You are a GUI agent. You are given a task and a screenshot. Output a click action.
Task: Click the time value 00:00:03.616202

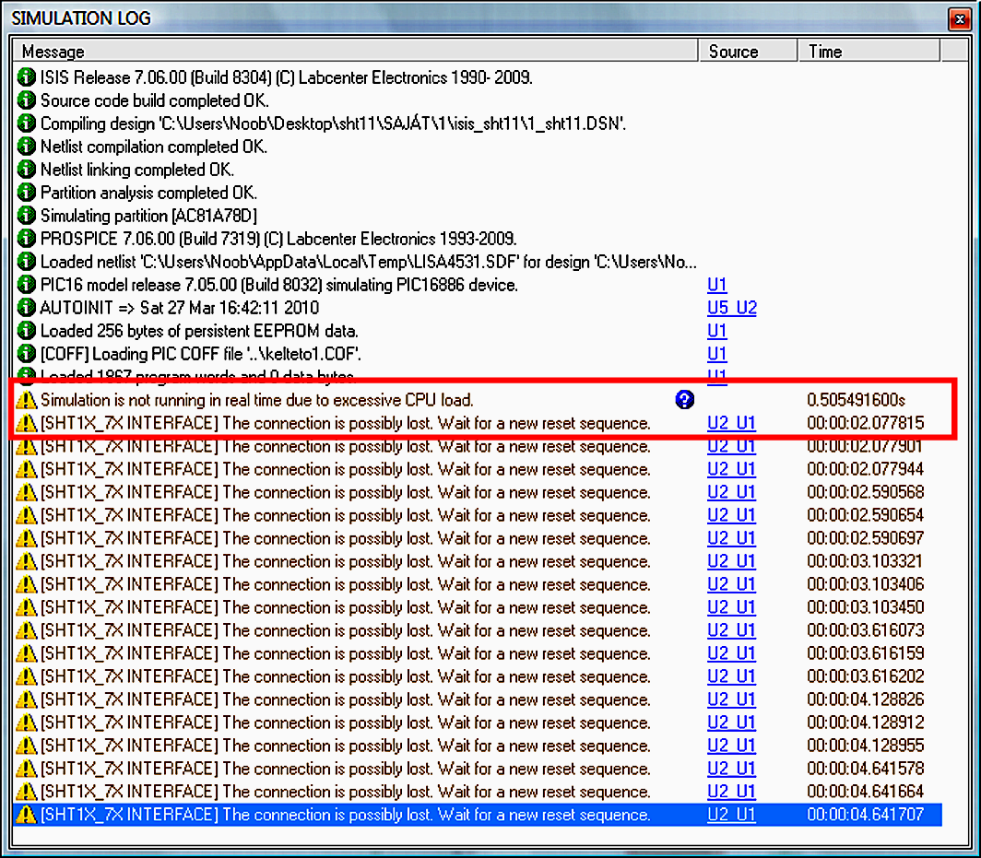point(865,676)
